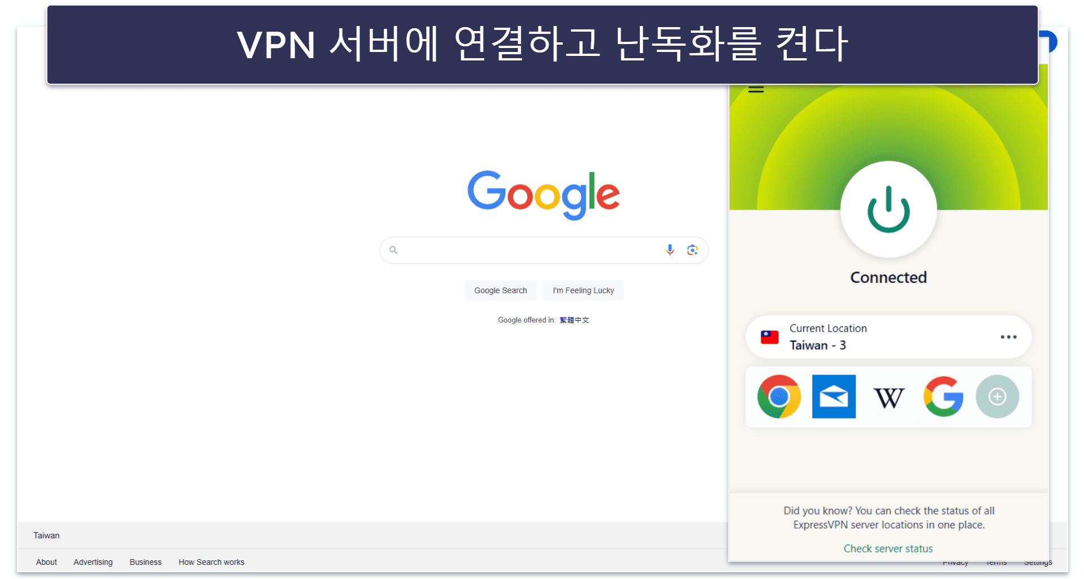The width and height of the screenshot is (1084, 579).
Task: Open search by image camera icon
Action: (x=692, y=250)
